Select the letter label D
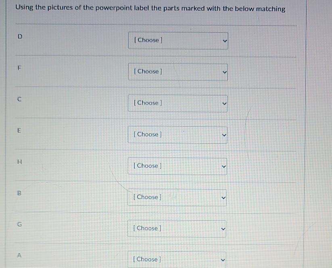 pos(19,37)
